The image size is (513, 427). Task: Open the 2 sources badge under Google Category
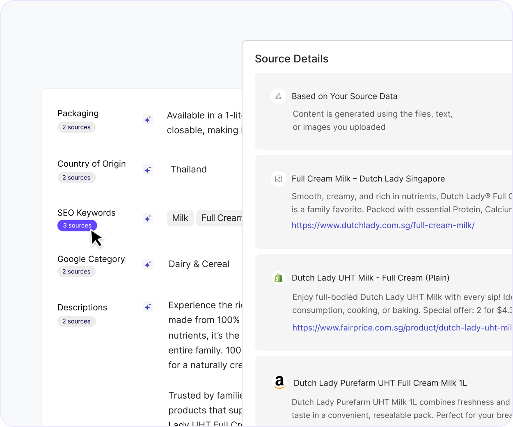76,272
